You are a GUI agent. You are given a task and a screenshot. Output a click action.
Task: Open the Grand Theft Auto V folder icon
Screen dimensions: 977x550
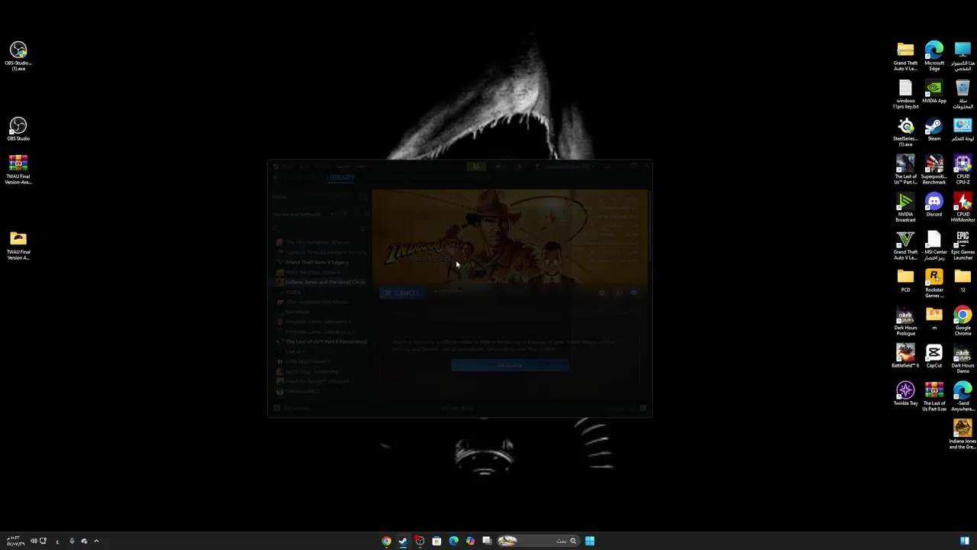[x=905, y=57]
